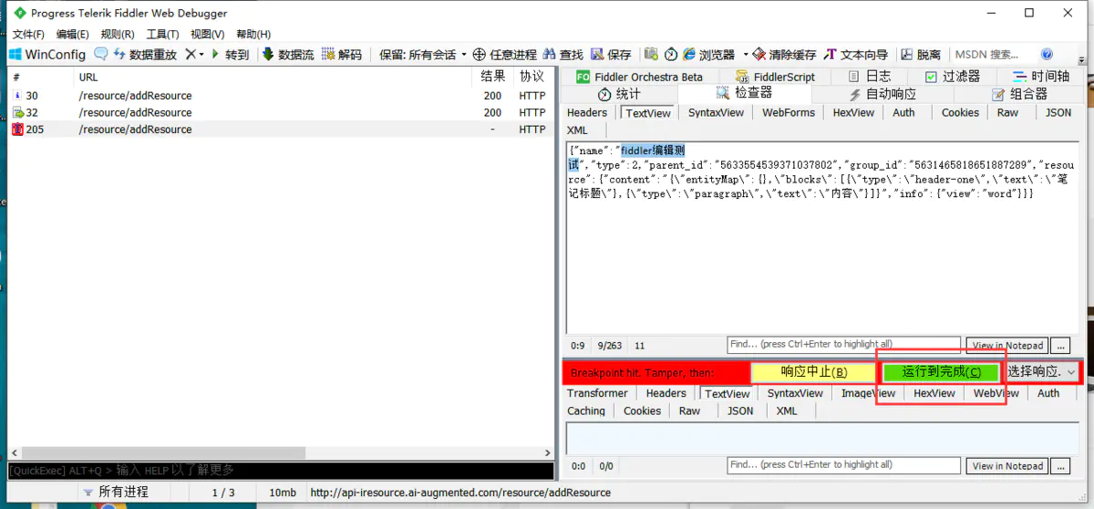Click the timer clock toolbar icon

tap(671, 55)
